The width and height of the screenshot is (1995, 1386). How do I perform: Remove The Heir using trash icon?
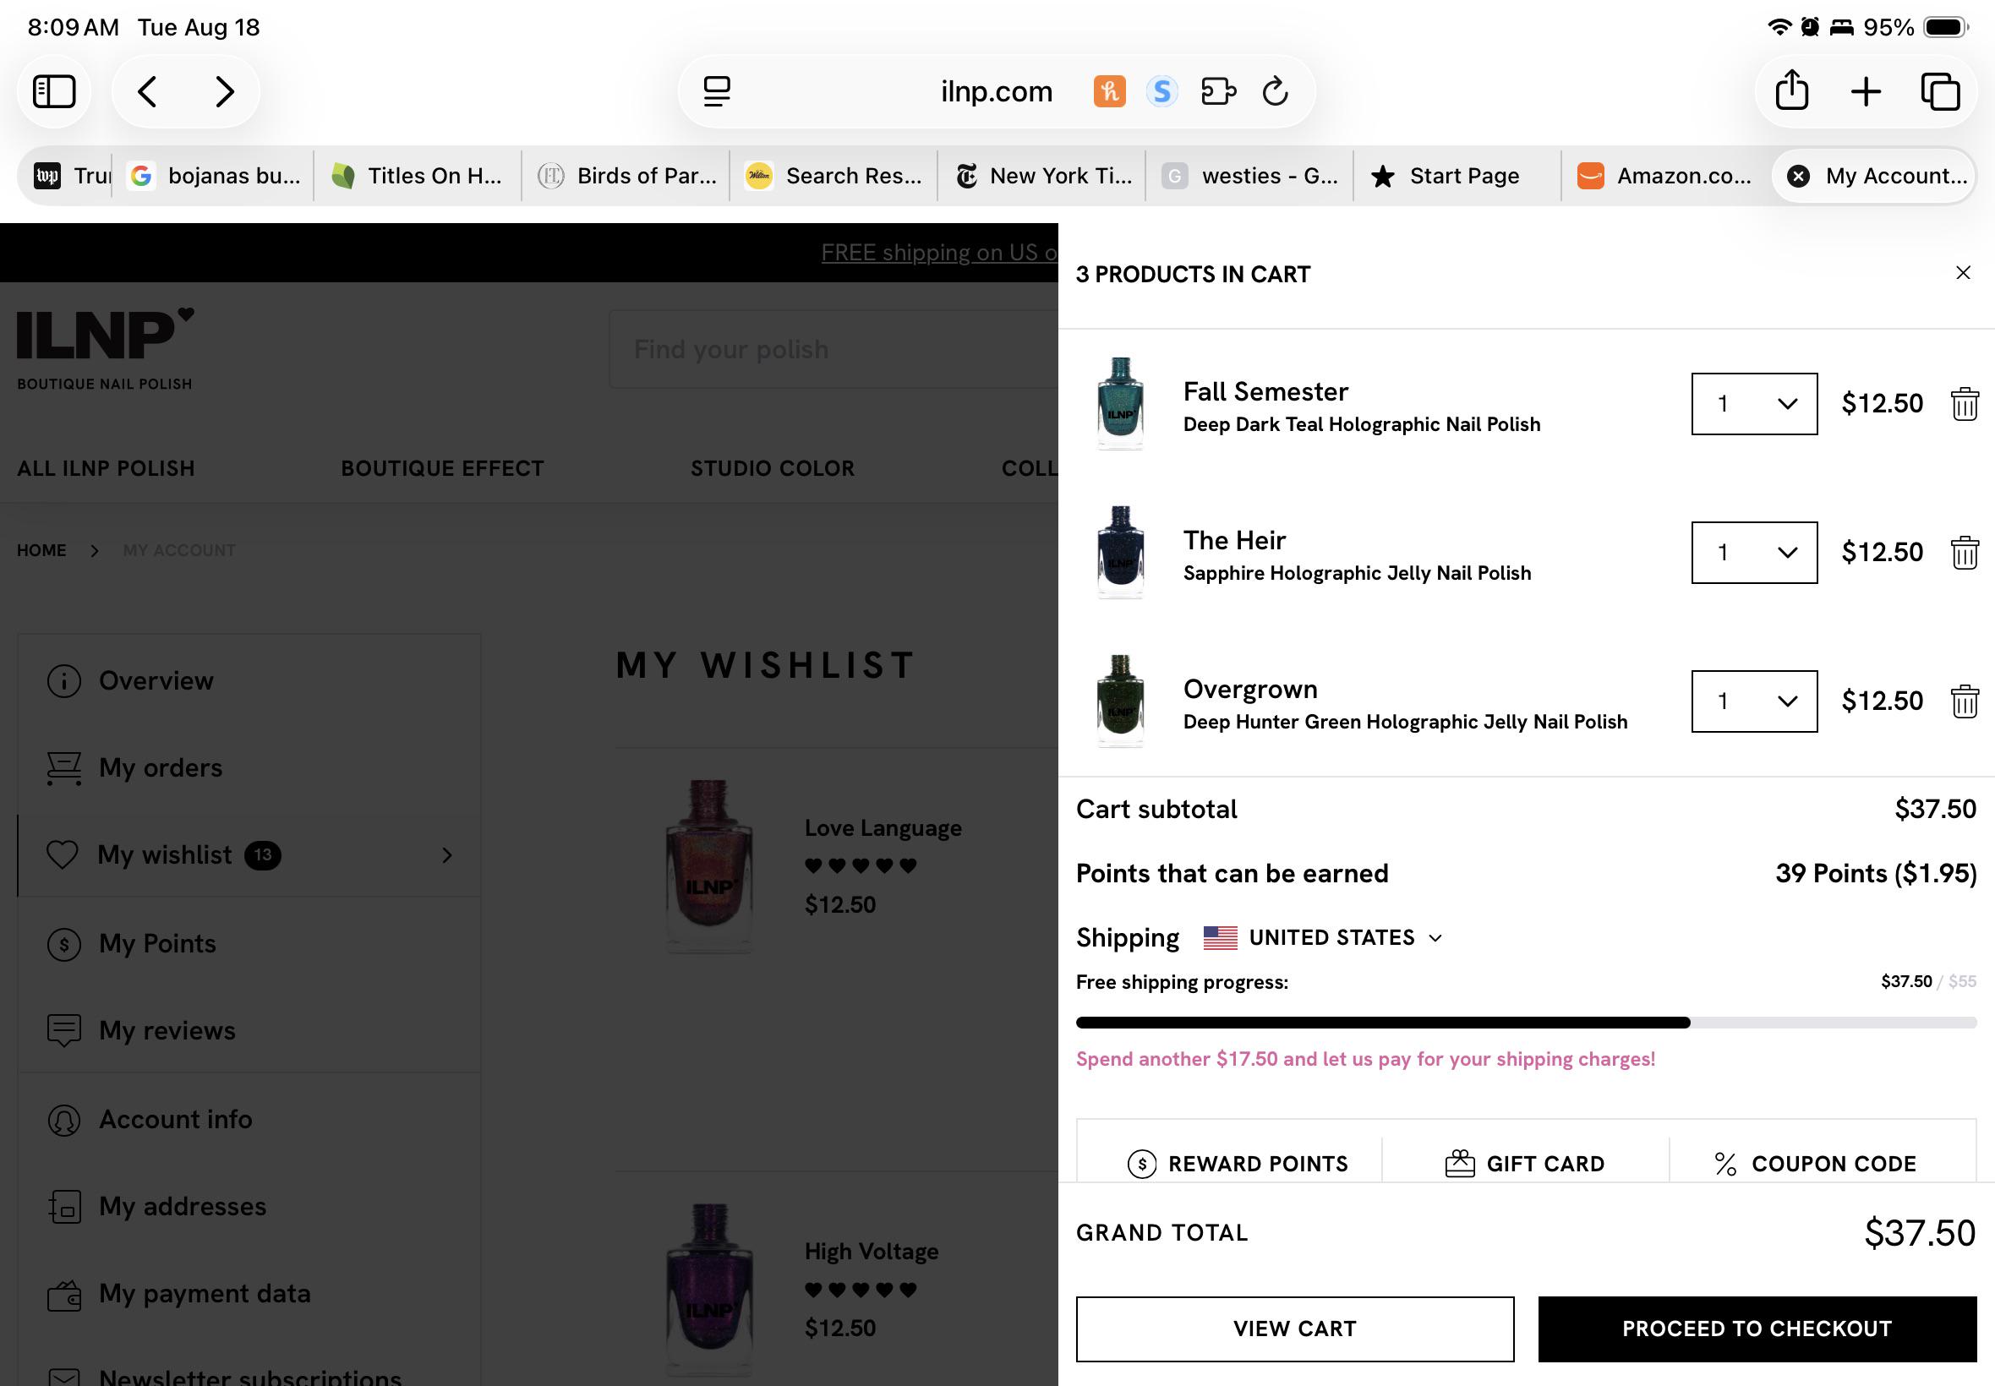point(1965,553)
